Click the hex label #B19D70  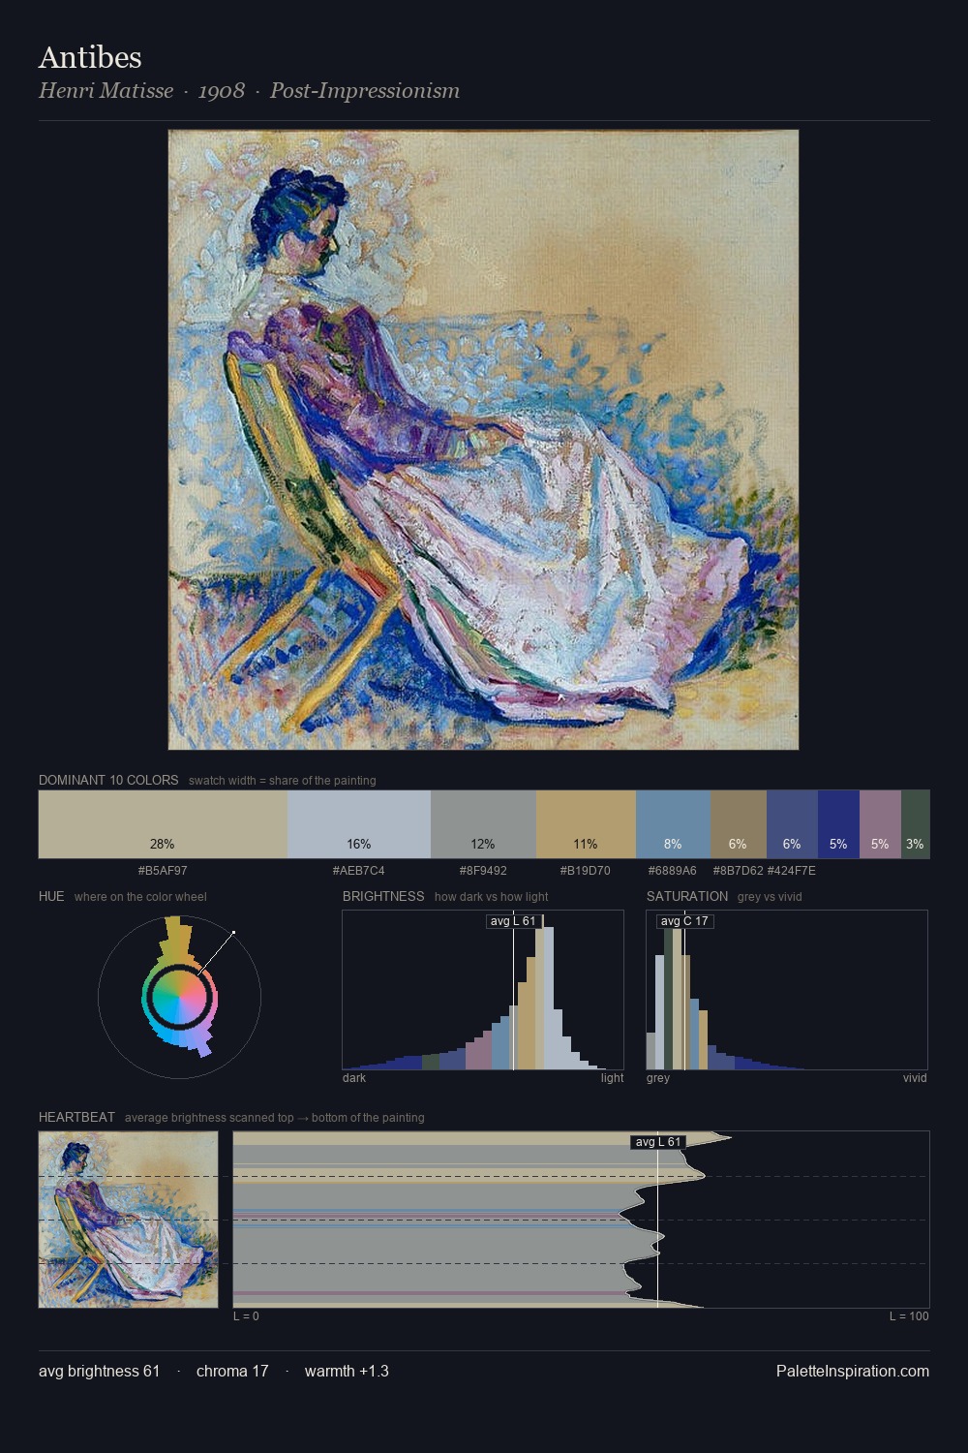click(586, 871)
